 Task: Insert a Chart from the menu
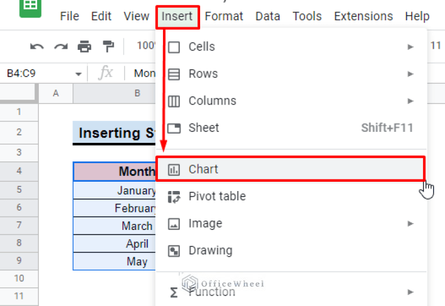click(x=203, y=169)
